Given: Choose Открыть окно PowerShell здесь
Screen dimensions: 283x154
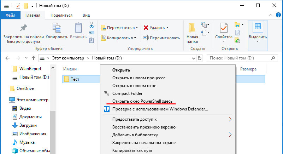Looking at the screenshot, I should [x=142, y=101].
